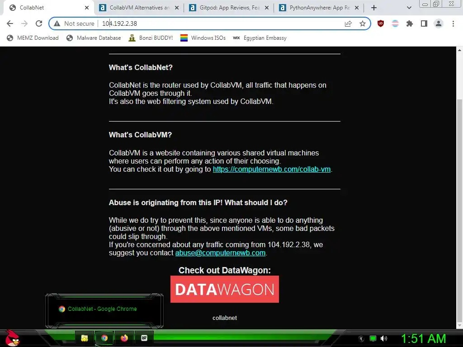463x347 pixels.
Task: Click the forward navigation arrow
Action: pos(24,23)
